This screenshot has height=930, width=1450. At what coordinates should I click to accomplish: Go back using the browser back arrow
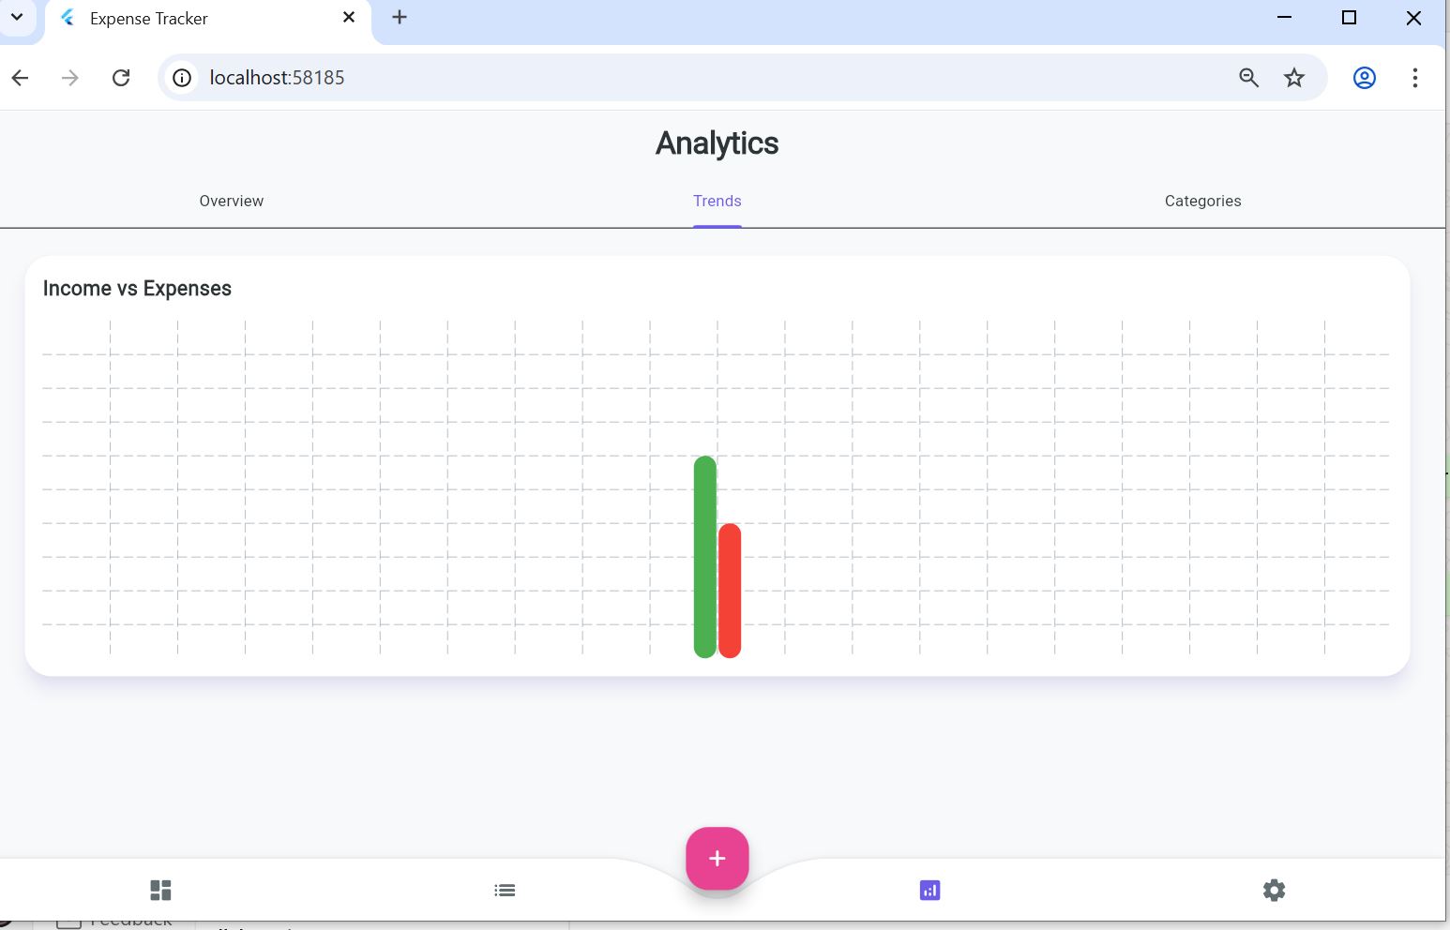point(21,78)
